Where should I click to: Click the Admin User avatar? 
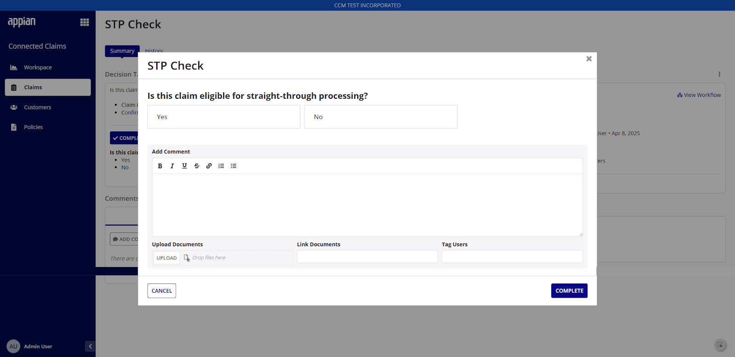(13, 346)
